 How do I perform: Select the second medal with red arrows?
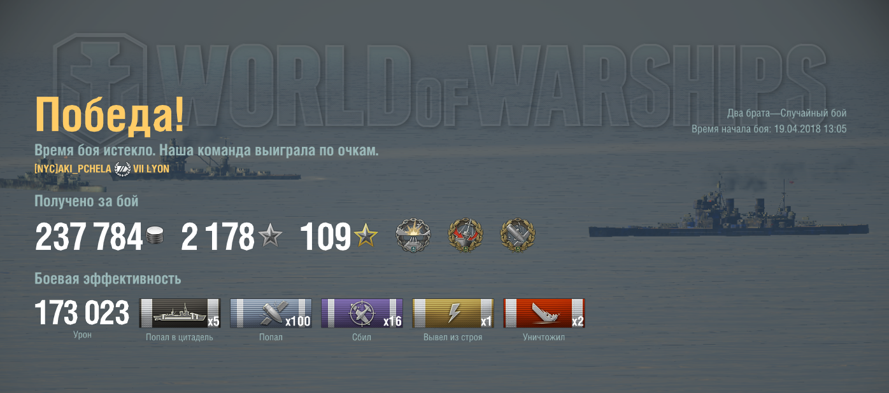pyautogui.click(x=466, y=235)
